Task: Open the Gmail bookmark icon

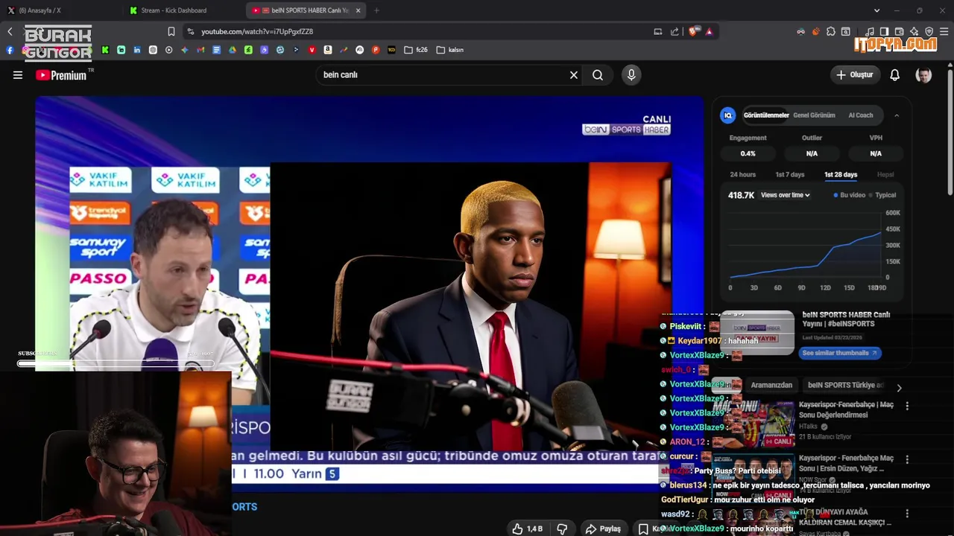Action: 200,50
